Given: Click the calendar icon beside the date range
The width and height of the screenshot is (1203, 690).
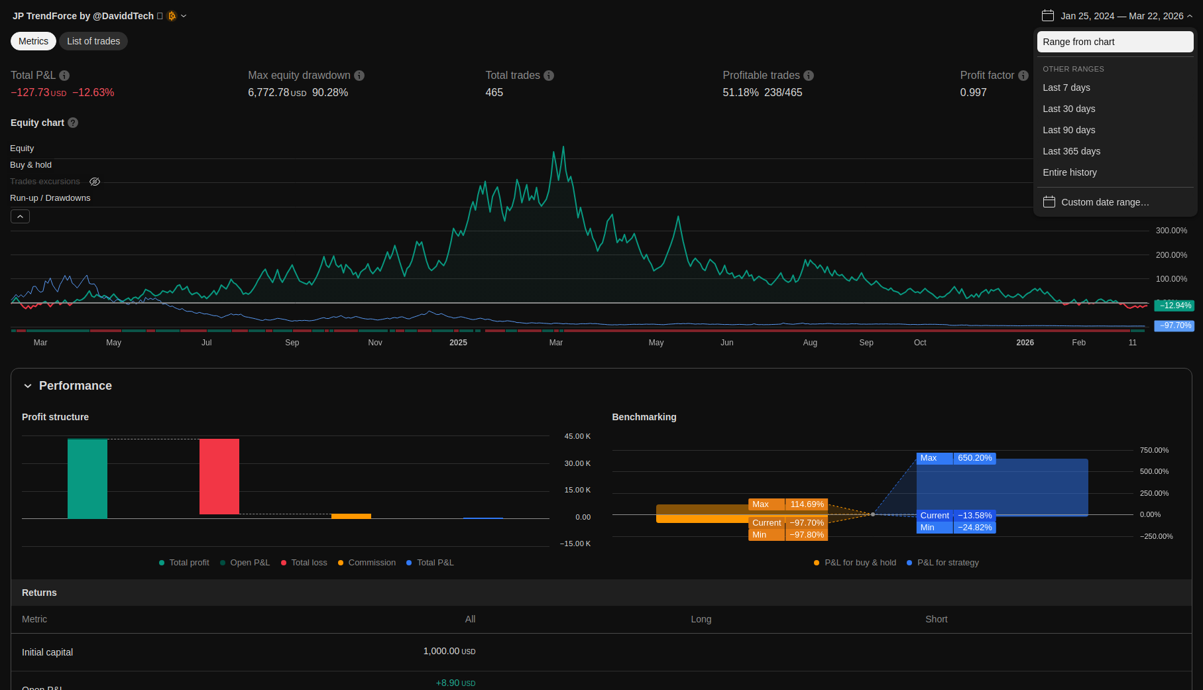Looking at the screenshot, I should click(1048, 16).
